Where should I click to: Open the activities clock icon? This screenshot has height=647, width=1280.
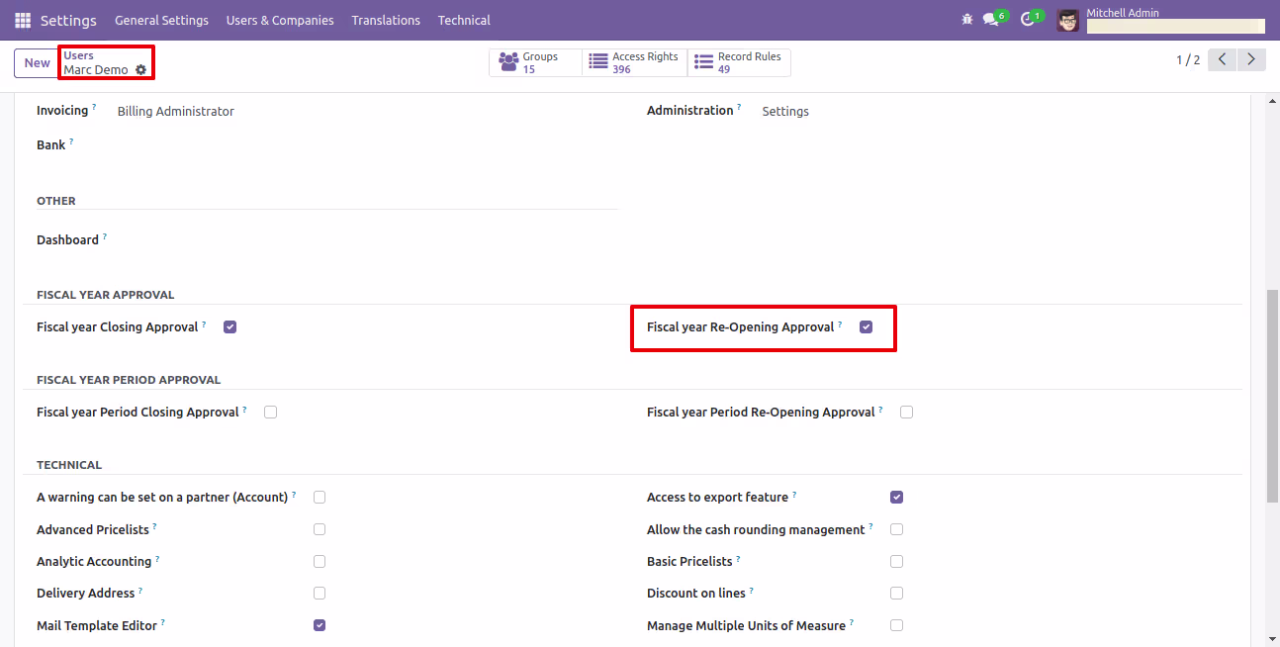[x=1028, y=20]
